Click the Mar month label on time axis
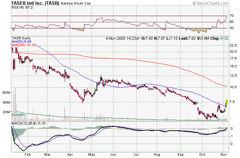240x158 pixels. (x=47, y=155)
